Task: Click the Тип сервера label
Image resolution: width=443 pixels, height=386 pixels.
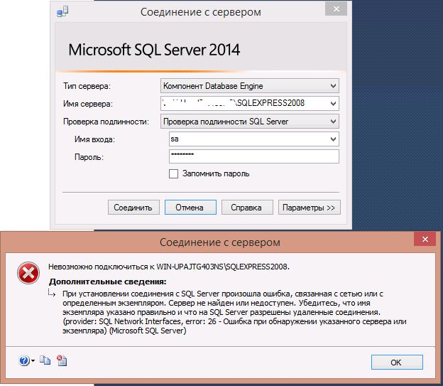Action: click(x=87, y=86)
